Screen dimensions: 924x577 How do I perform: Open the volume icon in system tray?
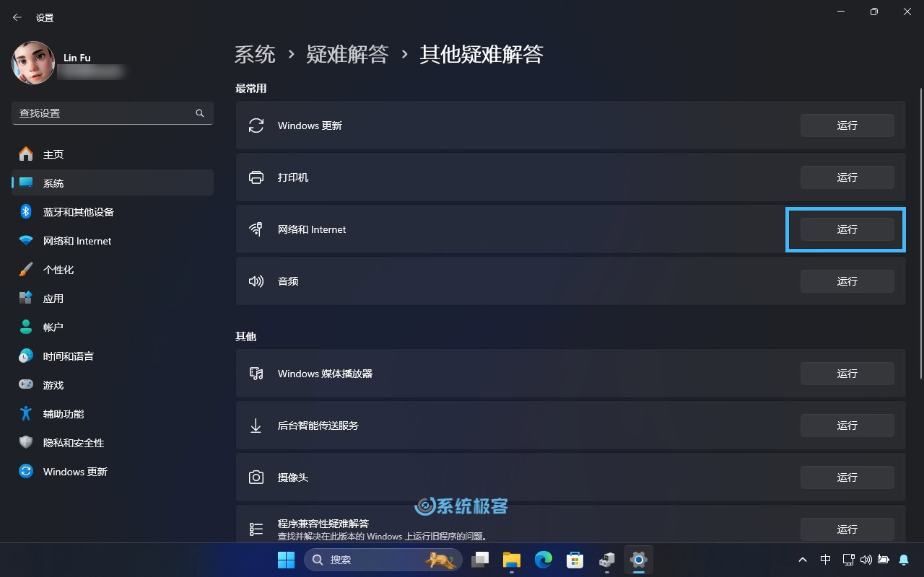[x=866, y=560]
